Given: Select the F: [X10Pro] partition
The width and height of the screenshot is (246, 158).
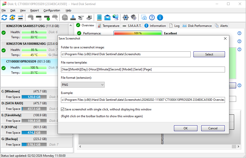Looking at the screenshot, I should [x=29, y=130].
